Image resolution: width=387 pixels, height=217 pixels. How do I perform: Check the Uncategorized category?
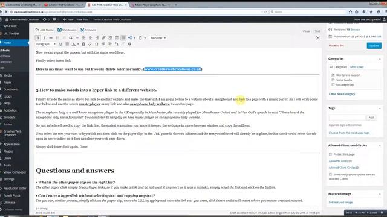click(x=333, y=84)
